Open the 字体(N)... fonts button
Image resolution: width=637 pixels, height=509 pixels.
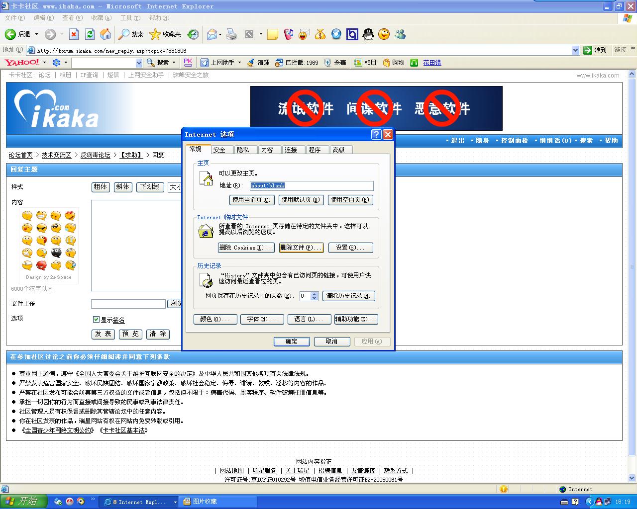(x=262, y=319)
